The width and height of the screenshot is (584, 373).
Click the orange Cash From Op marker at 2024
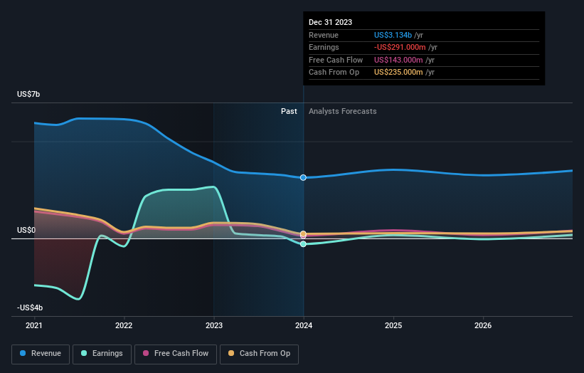(x=303, y=233)
